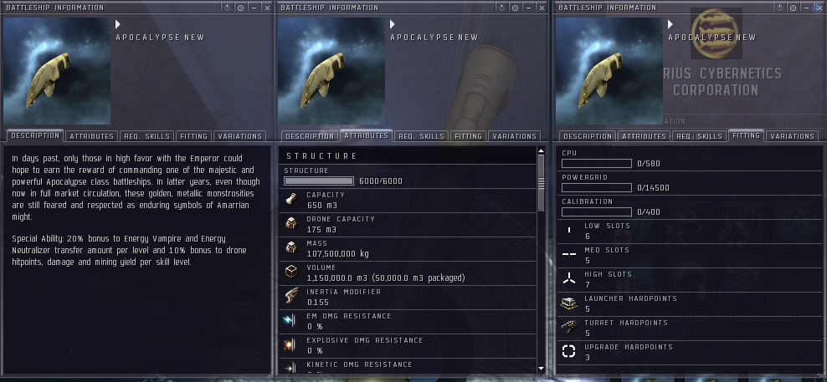This screenshot has height=382, width=827.
Task: Click the Structure 6000/6000 progress bar
Action: [x=319, y=181]
